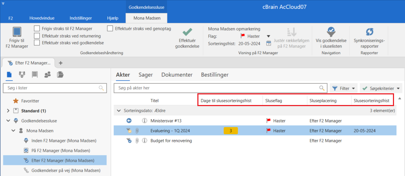Click into the Søg på akter her field
This screenshot has width=405, height=176.
216,88
